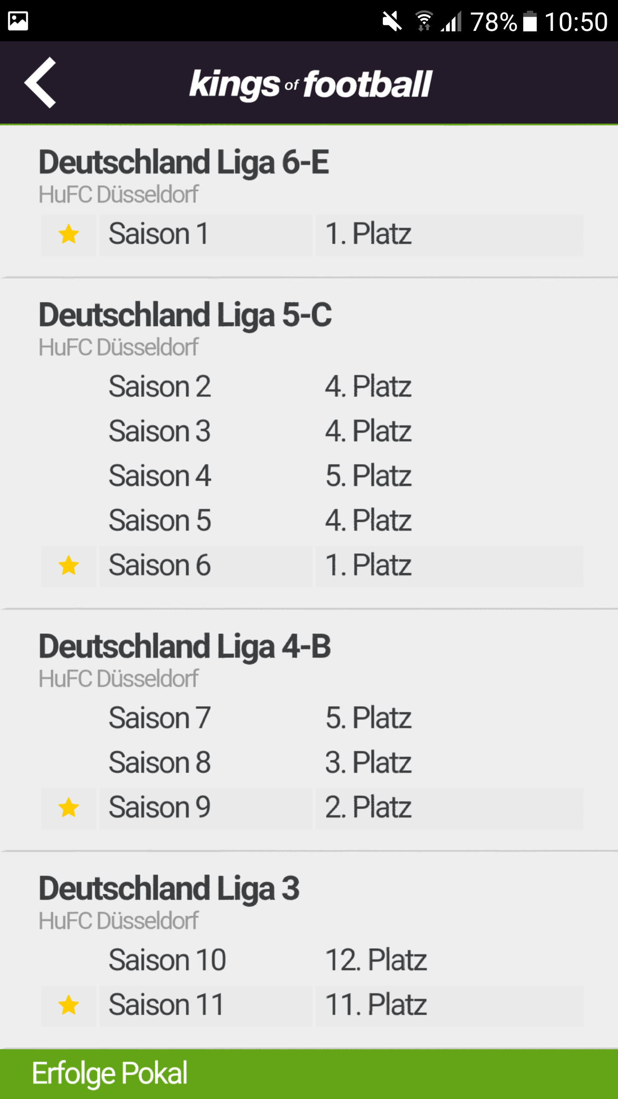
Task: Select the Deutschland Liga 4-B heading
Action: (185, 647)
